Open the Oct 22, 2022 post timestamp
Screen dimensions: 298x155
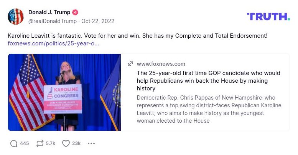(x=98, y=21)
